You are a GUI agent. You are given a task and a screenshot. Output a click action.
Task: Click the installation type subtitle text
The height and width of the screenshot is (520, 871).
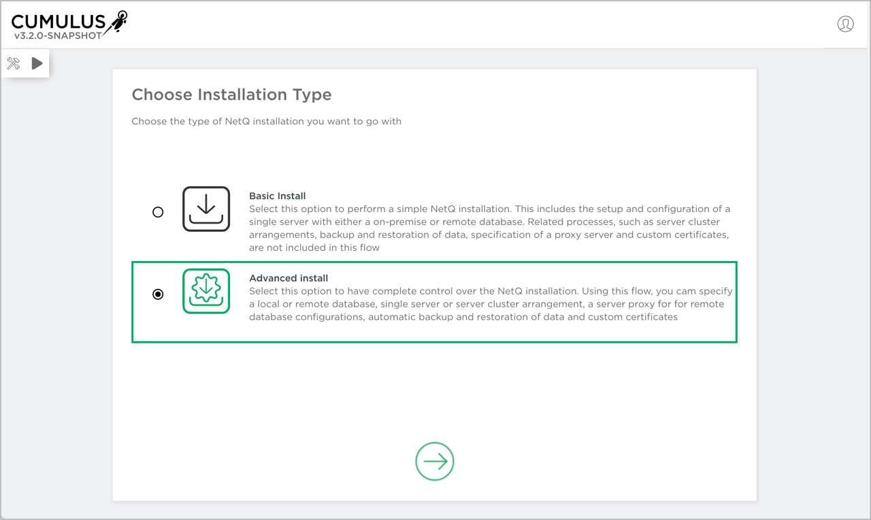tap(266, 122)
